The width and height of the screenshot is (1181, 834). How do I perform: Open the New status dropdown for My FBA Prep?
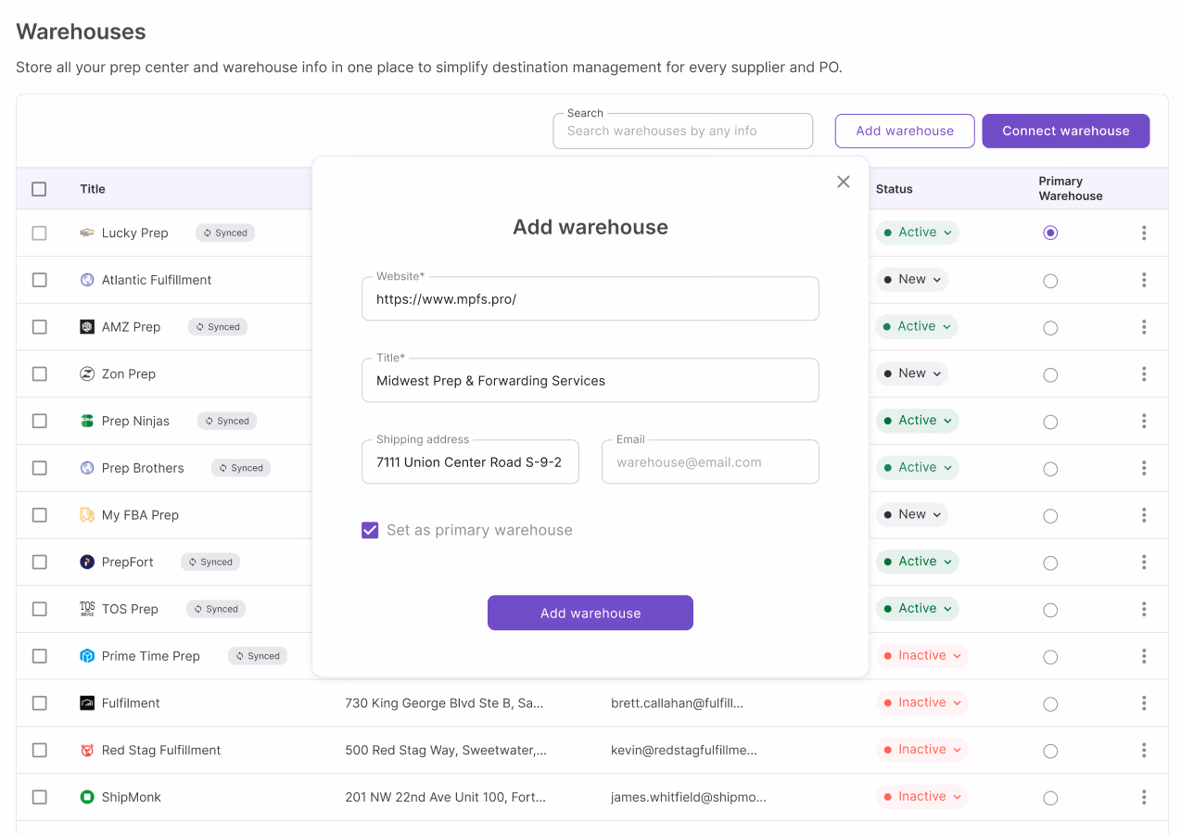pyautogui.click(x=912, y=514)
